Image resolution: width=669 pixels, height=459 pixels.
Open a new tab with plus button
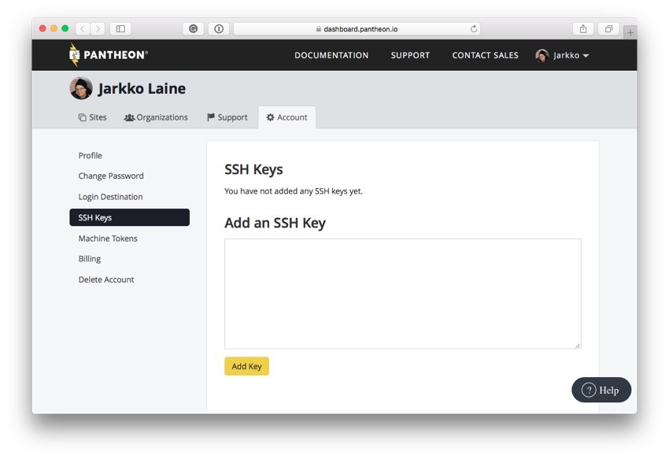tap(630, 32)
